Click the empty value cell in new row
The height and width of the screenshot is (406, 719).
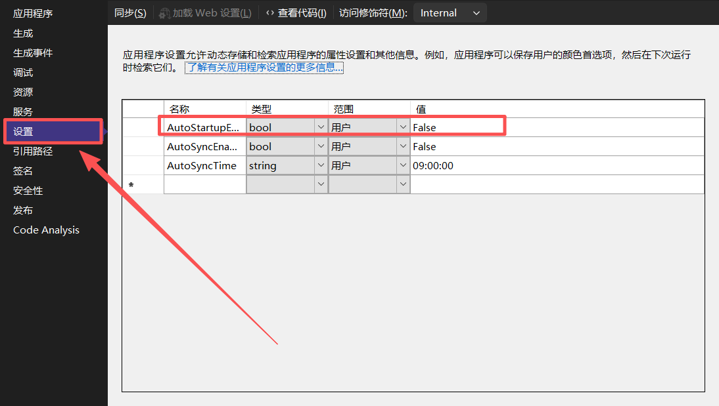tap(557, 184)
